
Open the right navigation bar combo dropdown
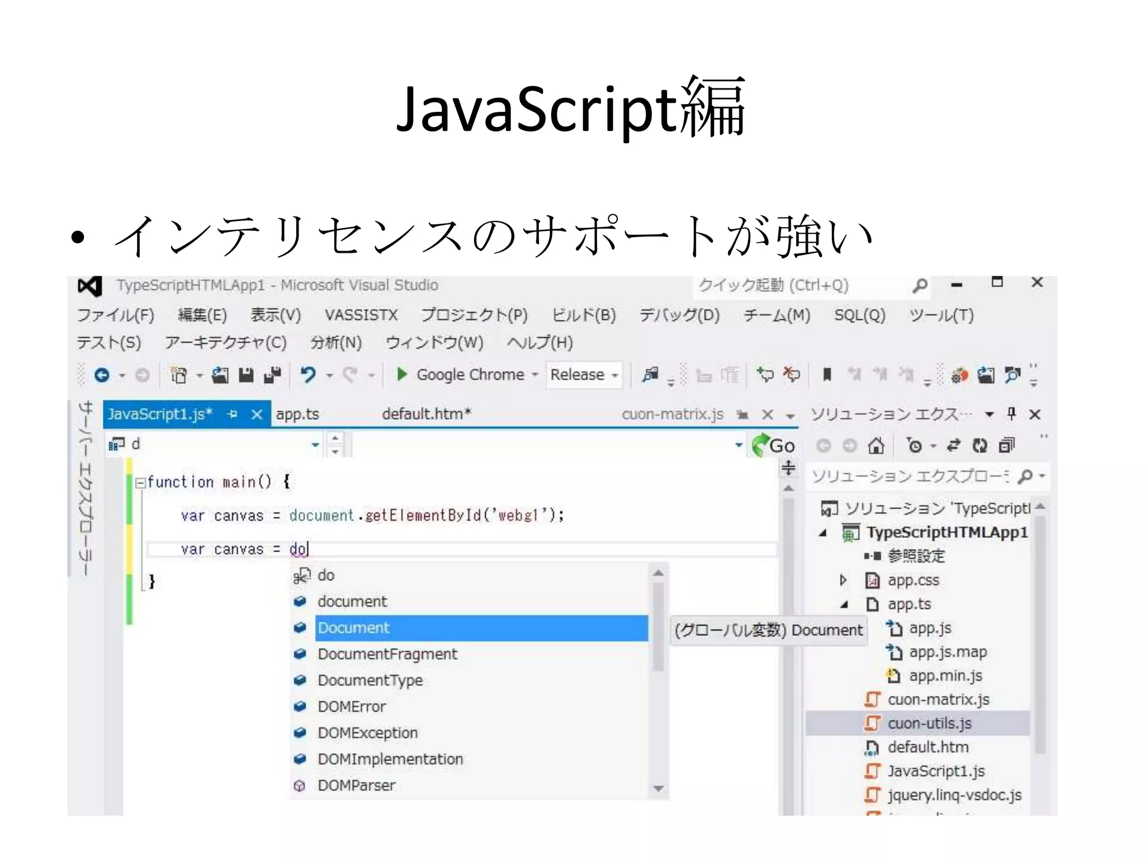pyautogui.click(x=739, y=445)
